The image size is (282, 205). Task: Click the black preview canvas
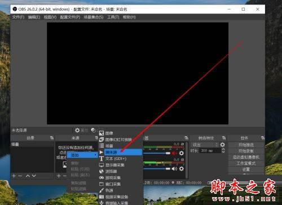click(138, 73)
